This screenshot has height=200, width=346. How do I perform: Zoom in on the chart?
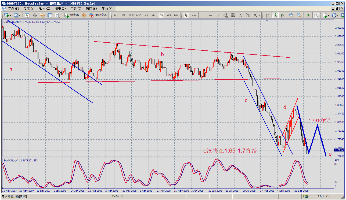click(291, 15)
